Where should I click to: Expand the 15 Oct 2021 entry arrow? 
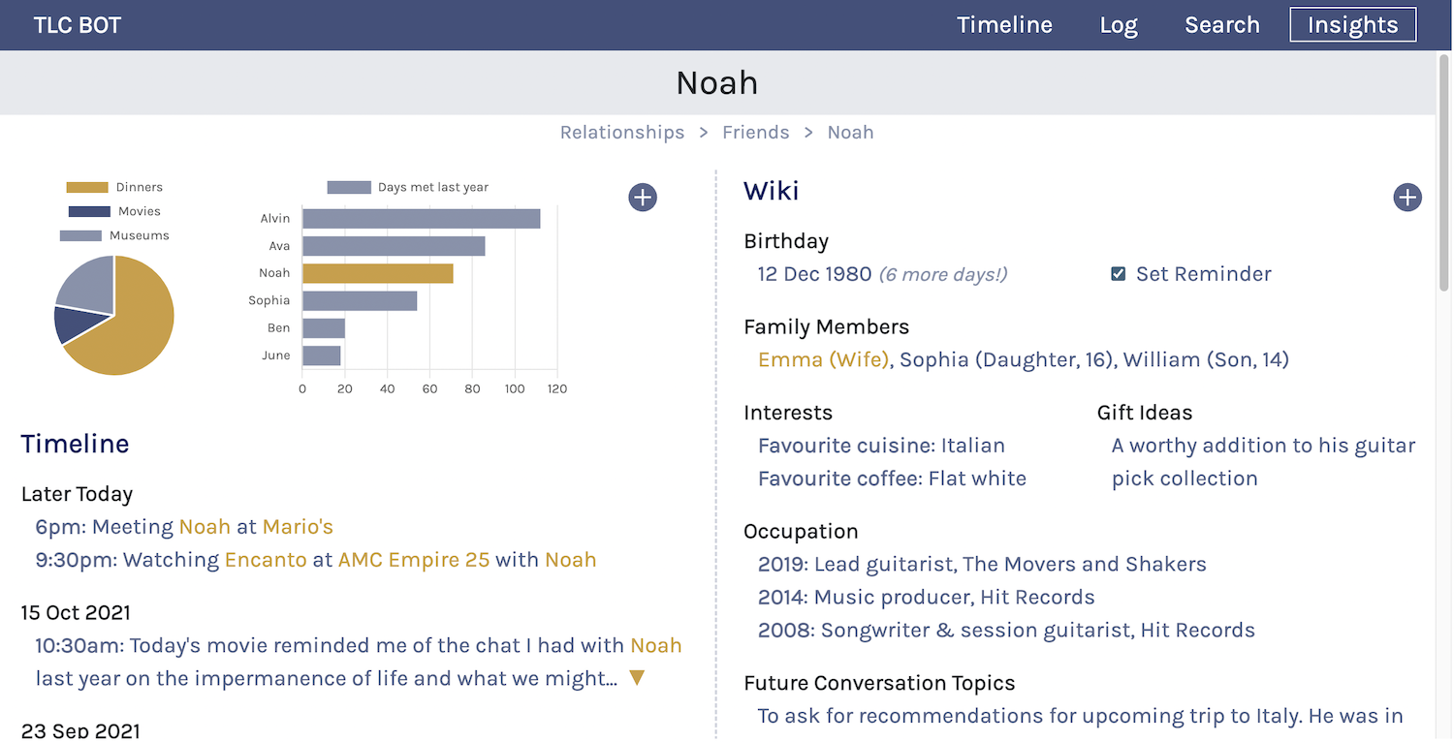[637, 678]
